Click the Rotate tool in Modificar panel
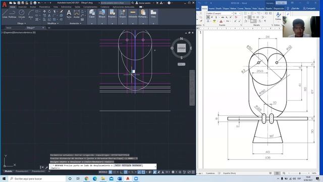Screen dimensions: 323x182 tap(49, 11)
